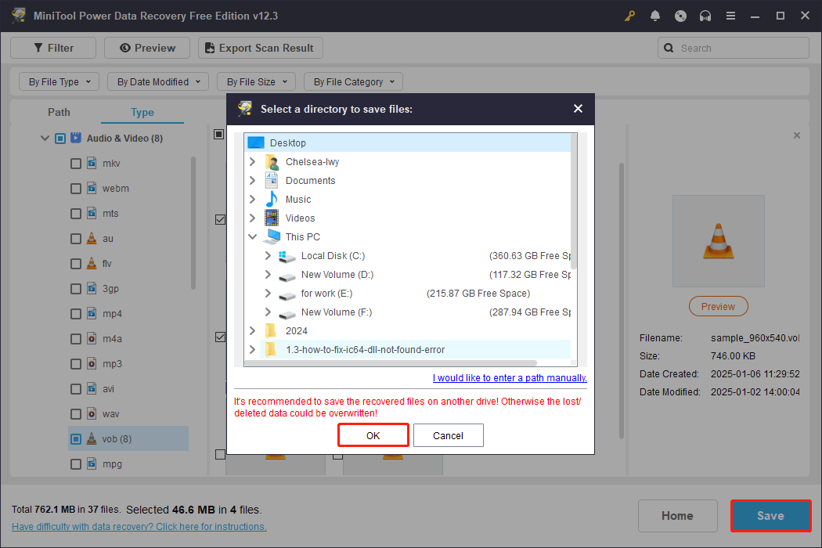Click the Save button

click(x=770, y=515)
